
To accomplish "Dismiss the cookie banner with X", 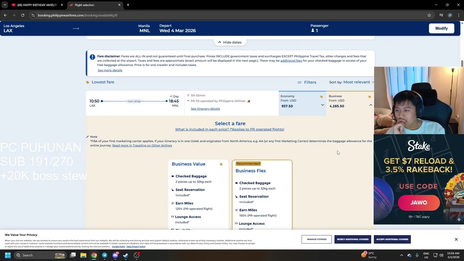I will pyautogui.click(x=456, y=239).
